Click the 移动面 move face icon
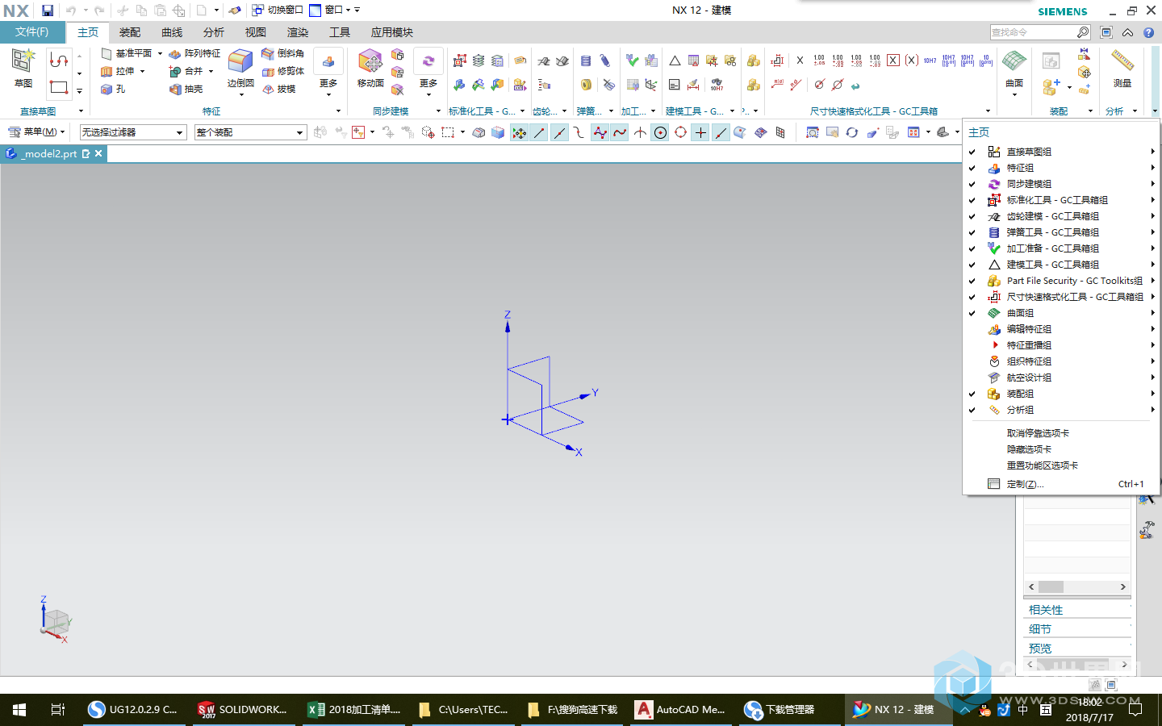The height and width of the screenshot is (726, 1162). [370, 61]
